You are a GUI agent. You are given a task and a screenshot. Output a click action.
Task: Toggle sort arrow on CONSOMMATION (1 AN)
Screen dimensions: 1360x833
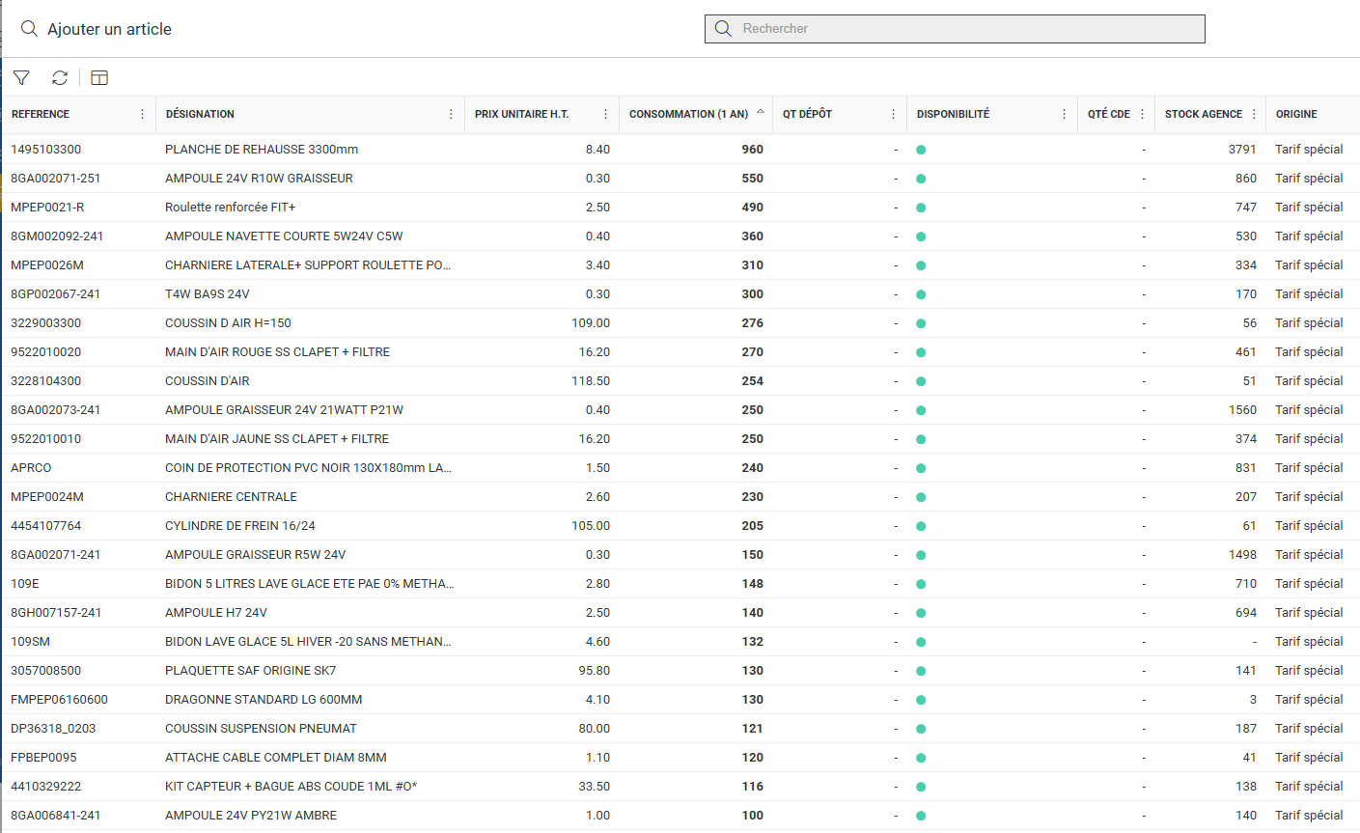(x=761, y=112)
